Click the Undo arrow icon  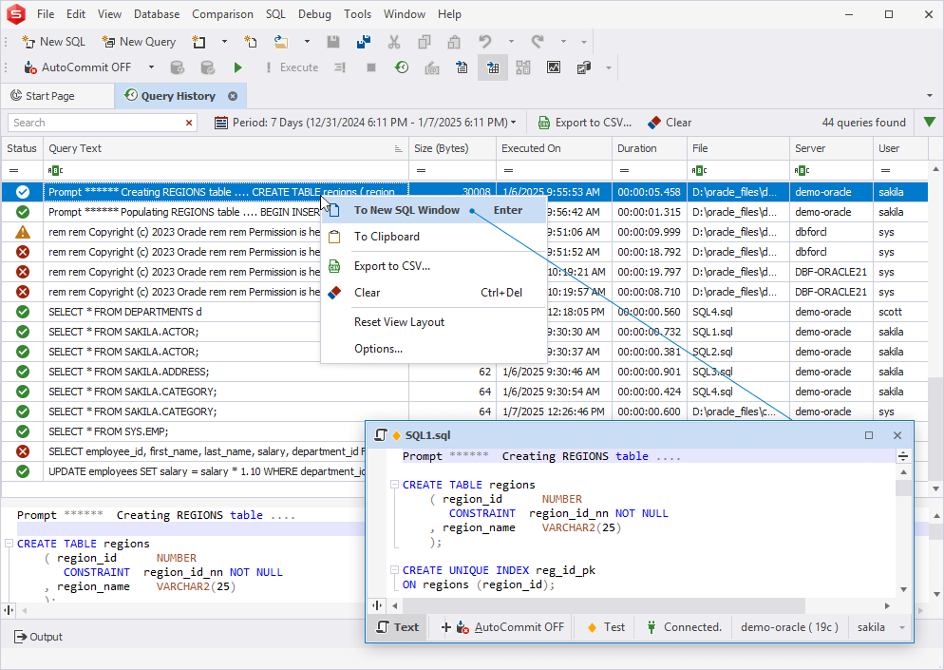[x=484, y=42]
